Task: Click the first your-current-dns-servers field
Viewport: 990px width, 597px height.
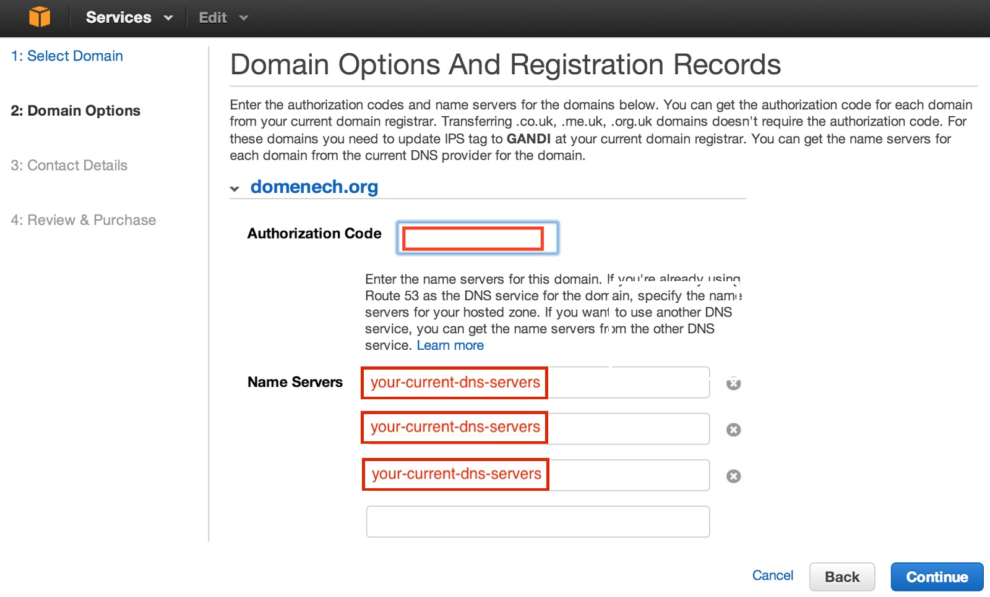Action: (x=454, y=383)
